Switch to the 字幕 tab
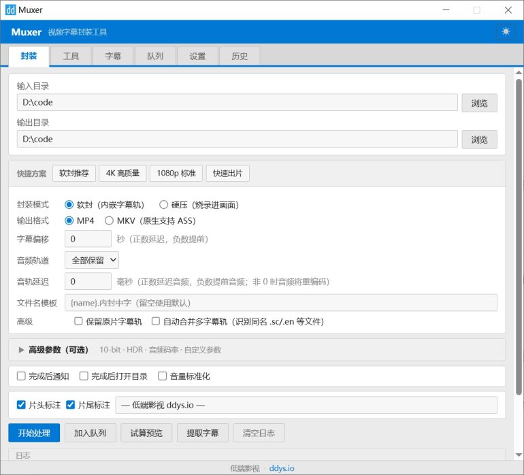 coord(113,56)
